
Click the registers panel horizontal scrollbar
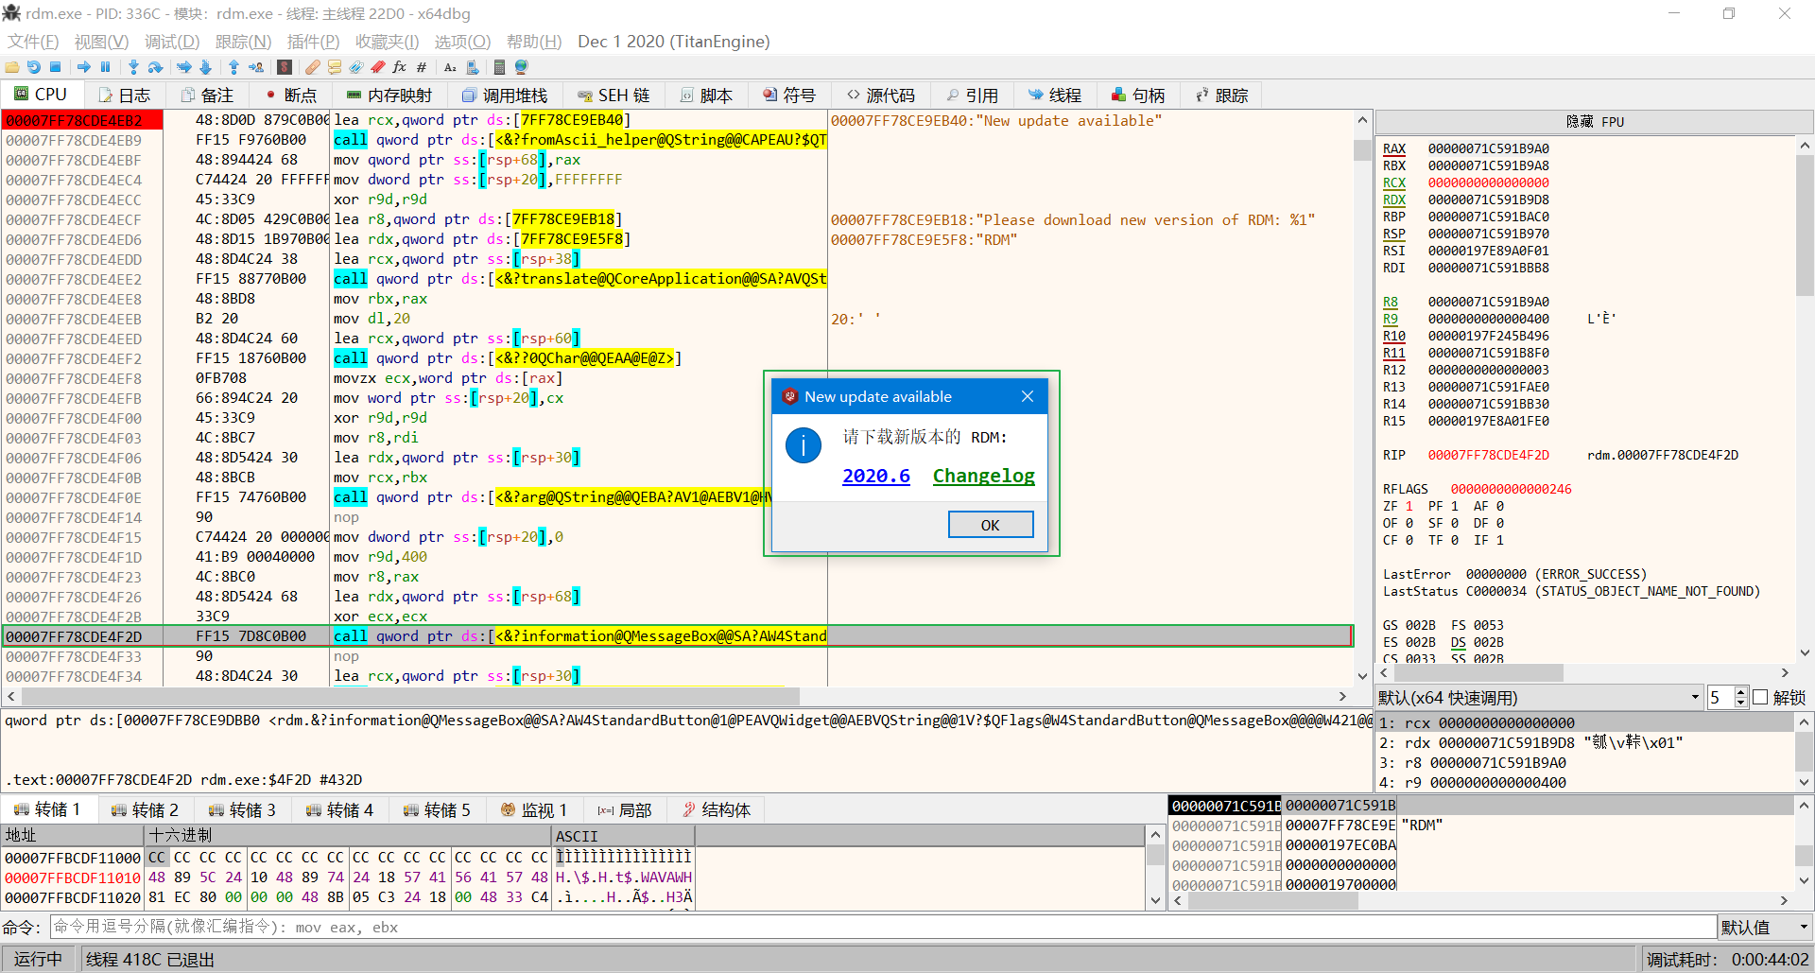[1478, 672]
